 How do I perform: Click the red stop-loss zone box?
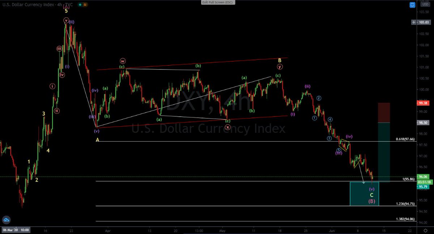pos(384,113)
